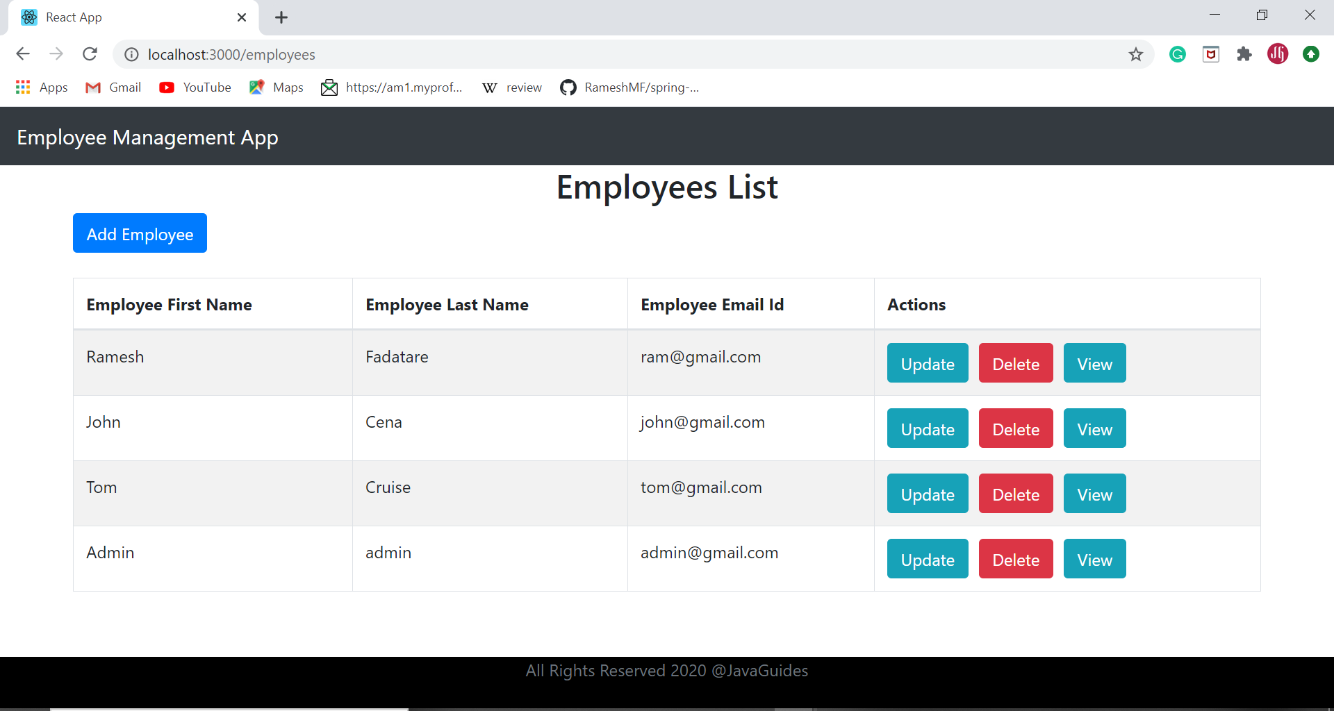Delete the John employee row
Screen dimensions: 1334x711
1016,428
